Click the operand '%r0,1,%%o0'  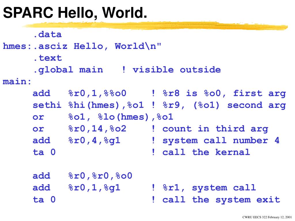(97, 94)
